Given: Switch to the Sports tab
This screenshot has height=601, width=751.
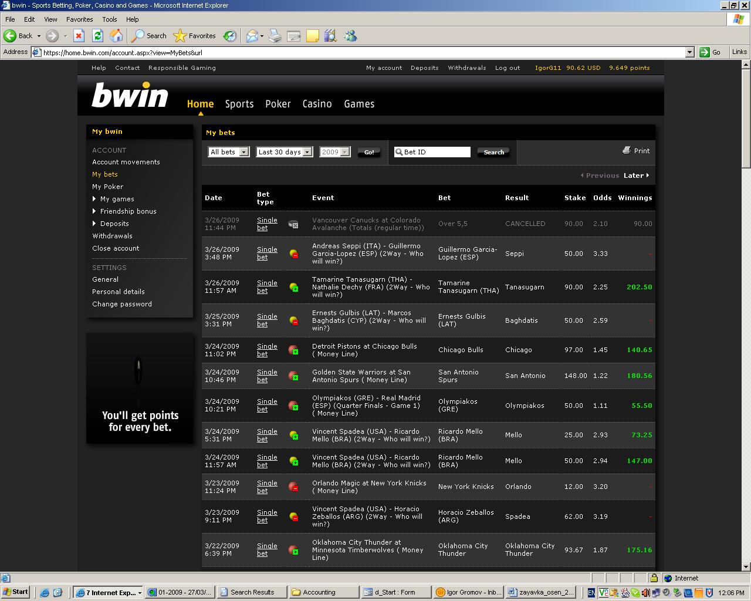Looking at the screenshot, I should 239,104.
